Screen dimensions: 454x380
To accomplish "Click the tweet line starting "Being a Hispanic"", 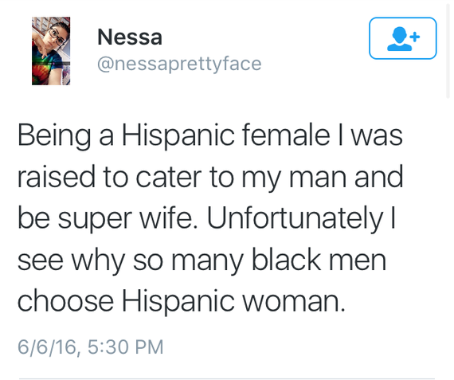I will tap(210, 135).
